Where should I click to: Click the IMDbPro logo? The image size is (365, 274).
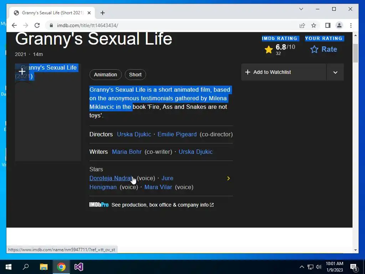99,204
